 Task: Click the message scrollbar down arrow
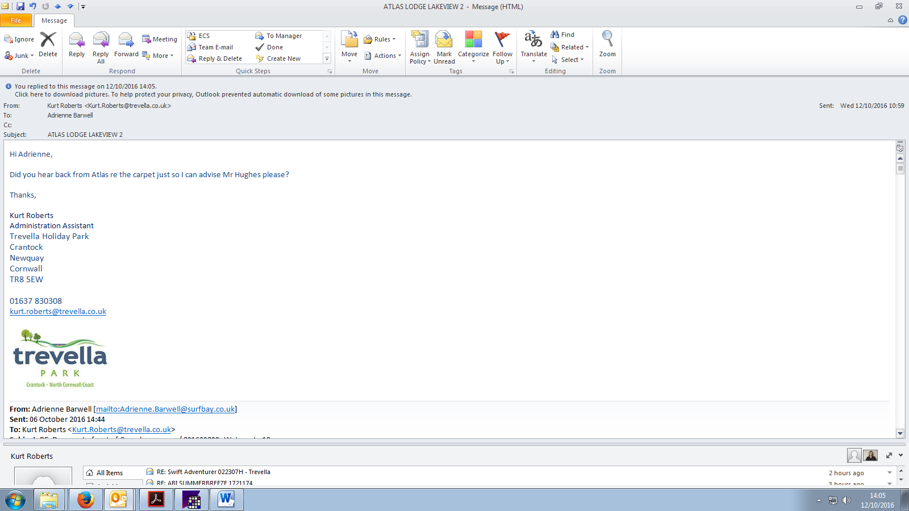click(x=900, y=433)
